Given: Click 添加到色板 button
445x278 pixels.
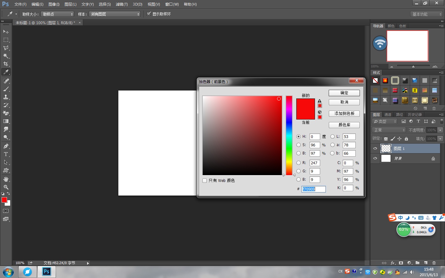Looking at the screenshot, I should click(344, 114).
